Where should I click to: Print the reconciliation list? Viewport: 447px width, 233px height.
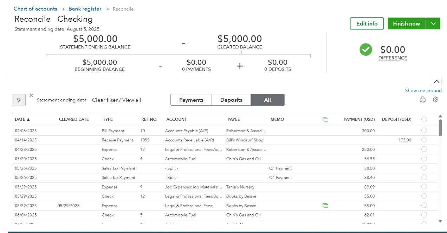(x=422, y=100)
